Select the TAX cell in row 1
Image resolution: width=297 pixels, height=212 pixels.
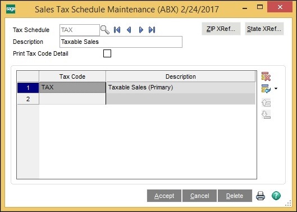pyautogui.click(x=72, y=87)
